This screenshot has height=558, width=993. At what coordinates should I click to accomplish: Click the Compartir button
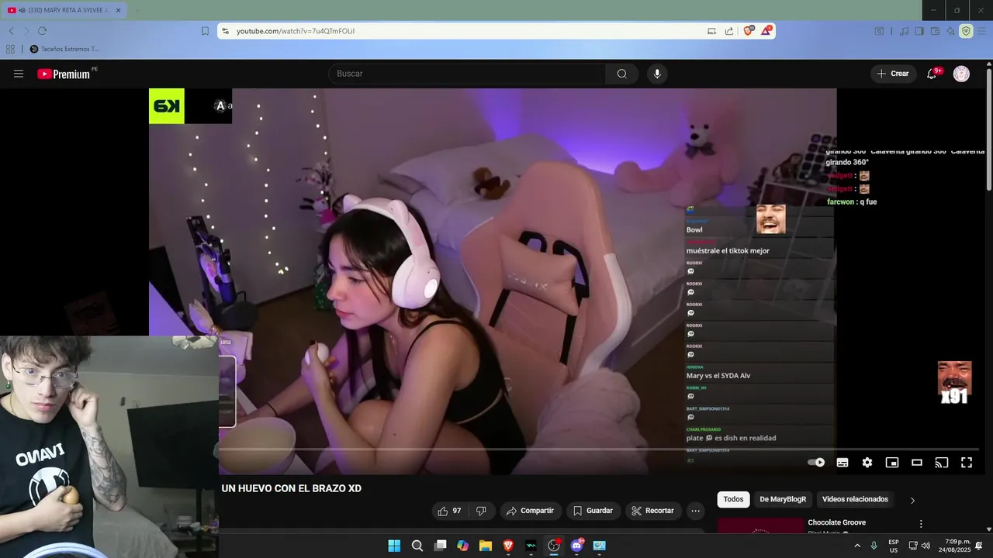pos(530,511)
